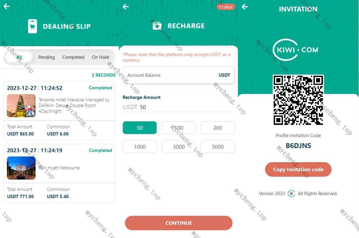Open the On Hold tab
Viewport: 359px width, 238px height.
100,57
